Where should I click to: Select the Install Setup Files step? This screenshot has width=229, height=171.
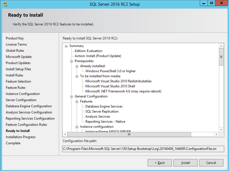18,69
